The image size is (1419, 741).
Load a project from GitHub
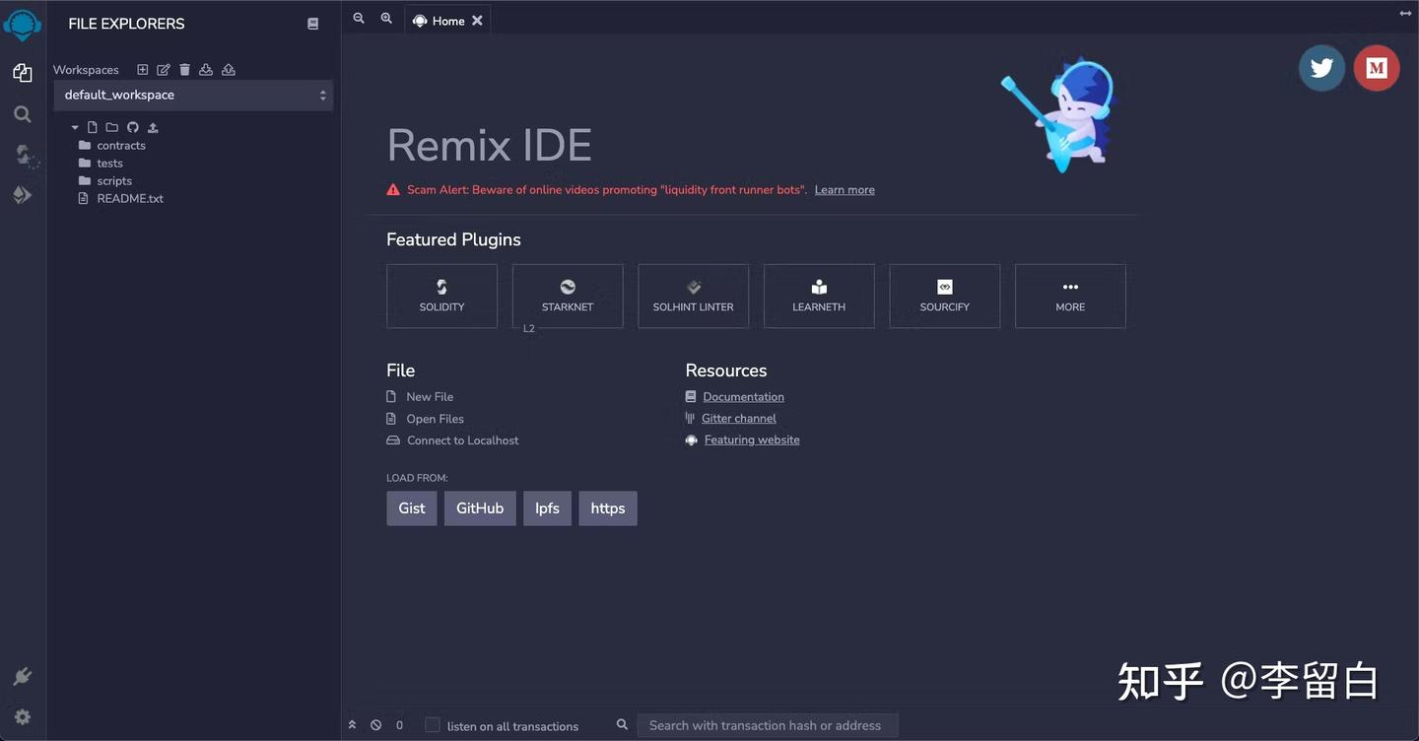[x=479, y=507]
